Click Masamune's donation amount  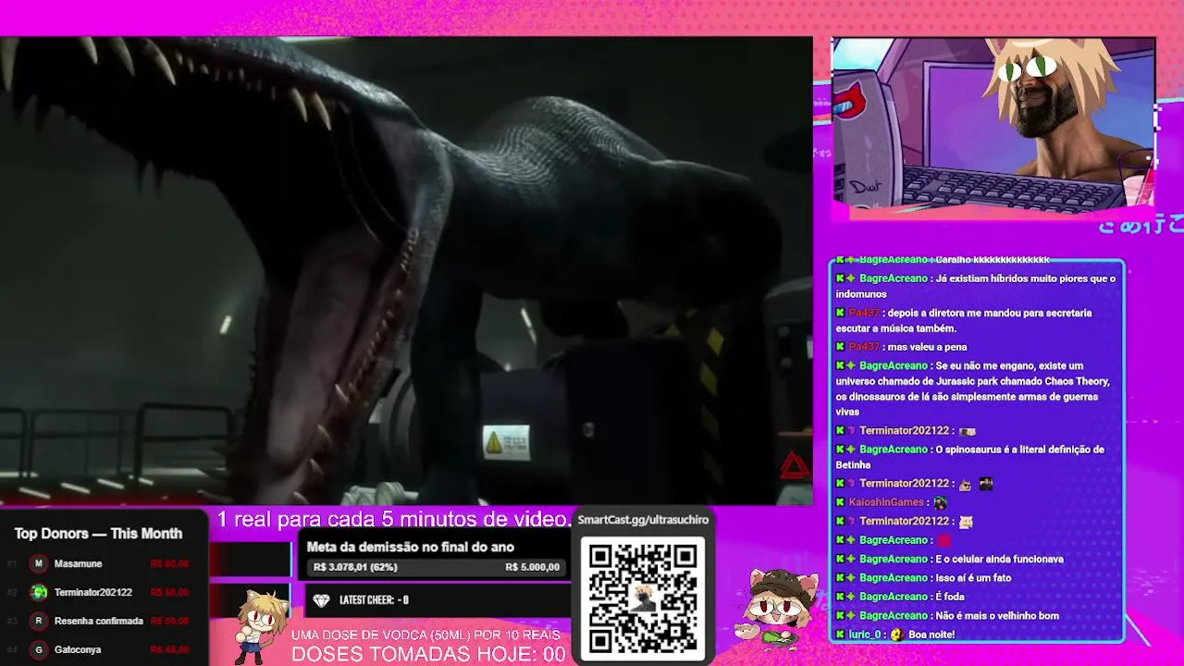pyautogui.click(x=169, y=563)
